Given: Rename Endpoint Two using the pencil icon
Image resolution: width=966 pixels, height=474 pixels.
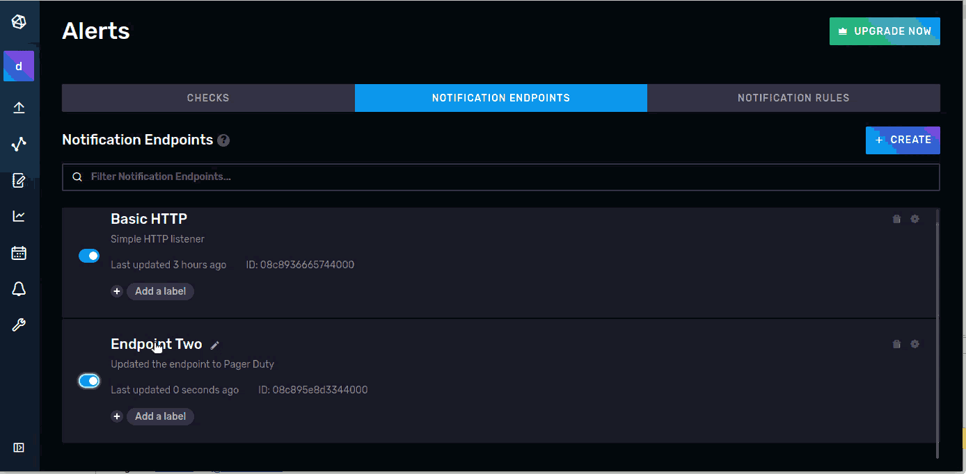Looking at the screenshot, I should coord(214,345).
